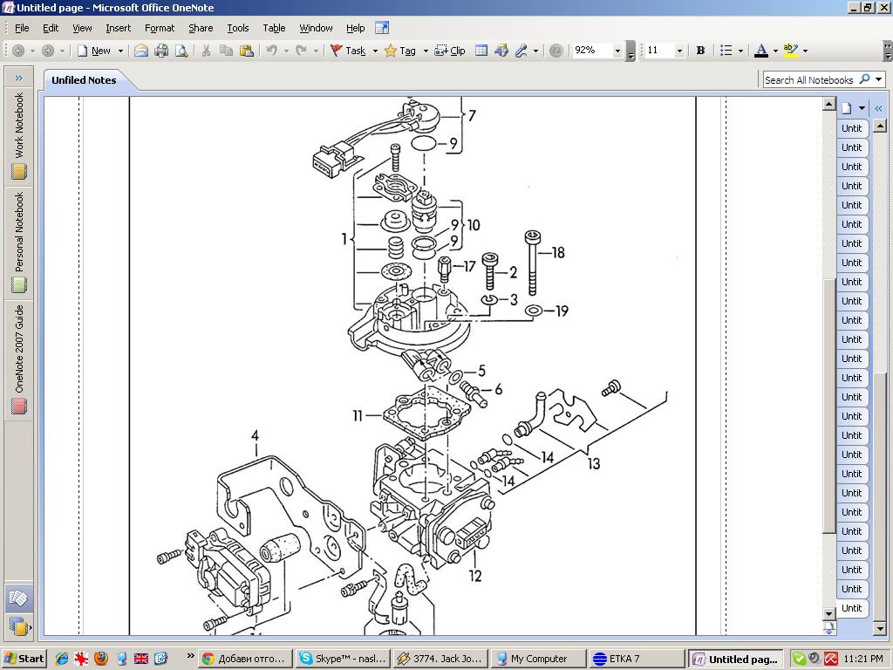This screenshot has height=670, width=893.
Task: Select the Unfiled Notes tab
Action: (x=84, y=79)
